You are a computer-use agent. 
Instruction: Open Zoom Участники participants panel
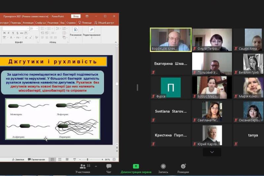[83, 169]
